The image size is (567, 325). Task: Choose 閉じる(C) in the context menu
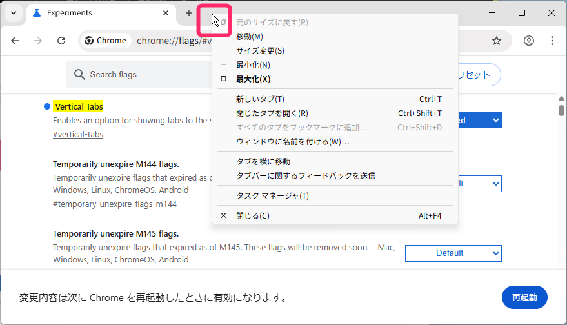click(335, 216)
